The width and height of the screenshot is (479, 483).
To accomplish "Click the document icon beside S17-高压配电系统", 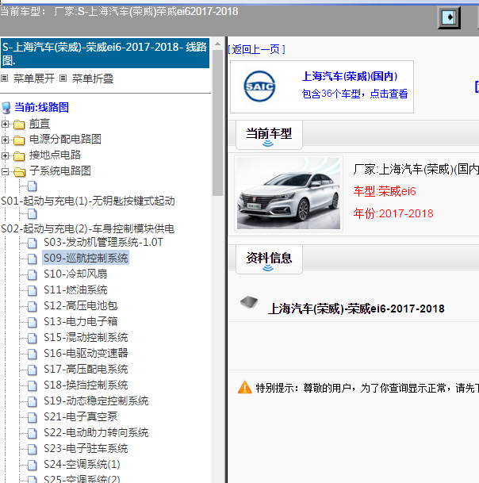I will click(32, 370).
